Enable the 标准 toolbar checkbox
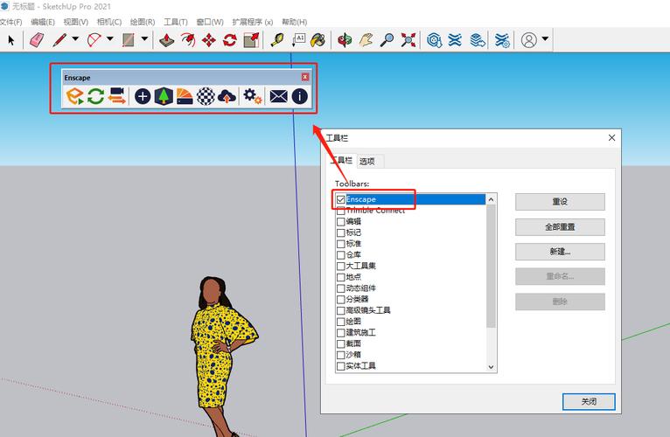This screenshot has height=437, width=670. pyautogui.click(x=340, y=244)
